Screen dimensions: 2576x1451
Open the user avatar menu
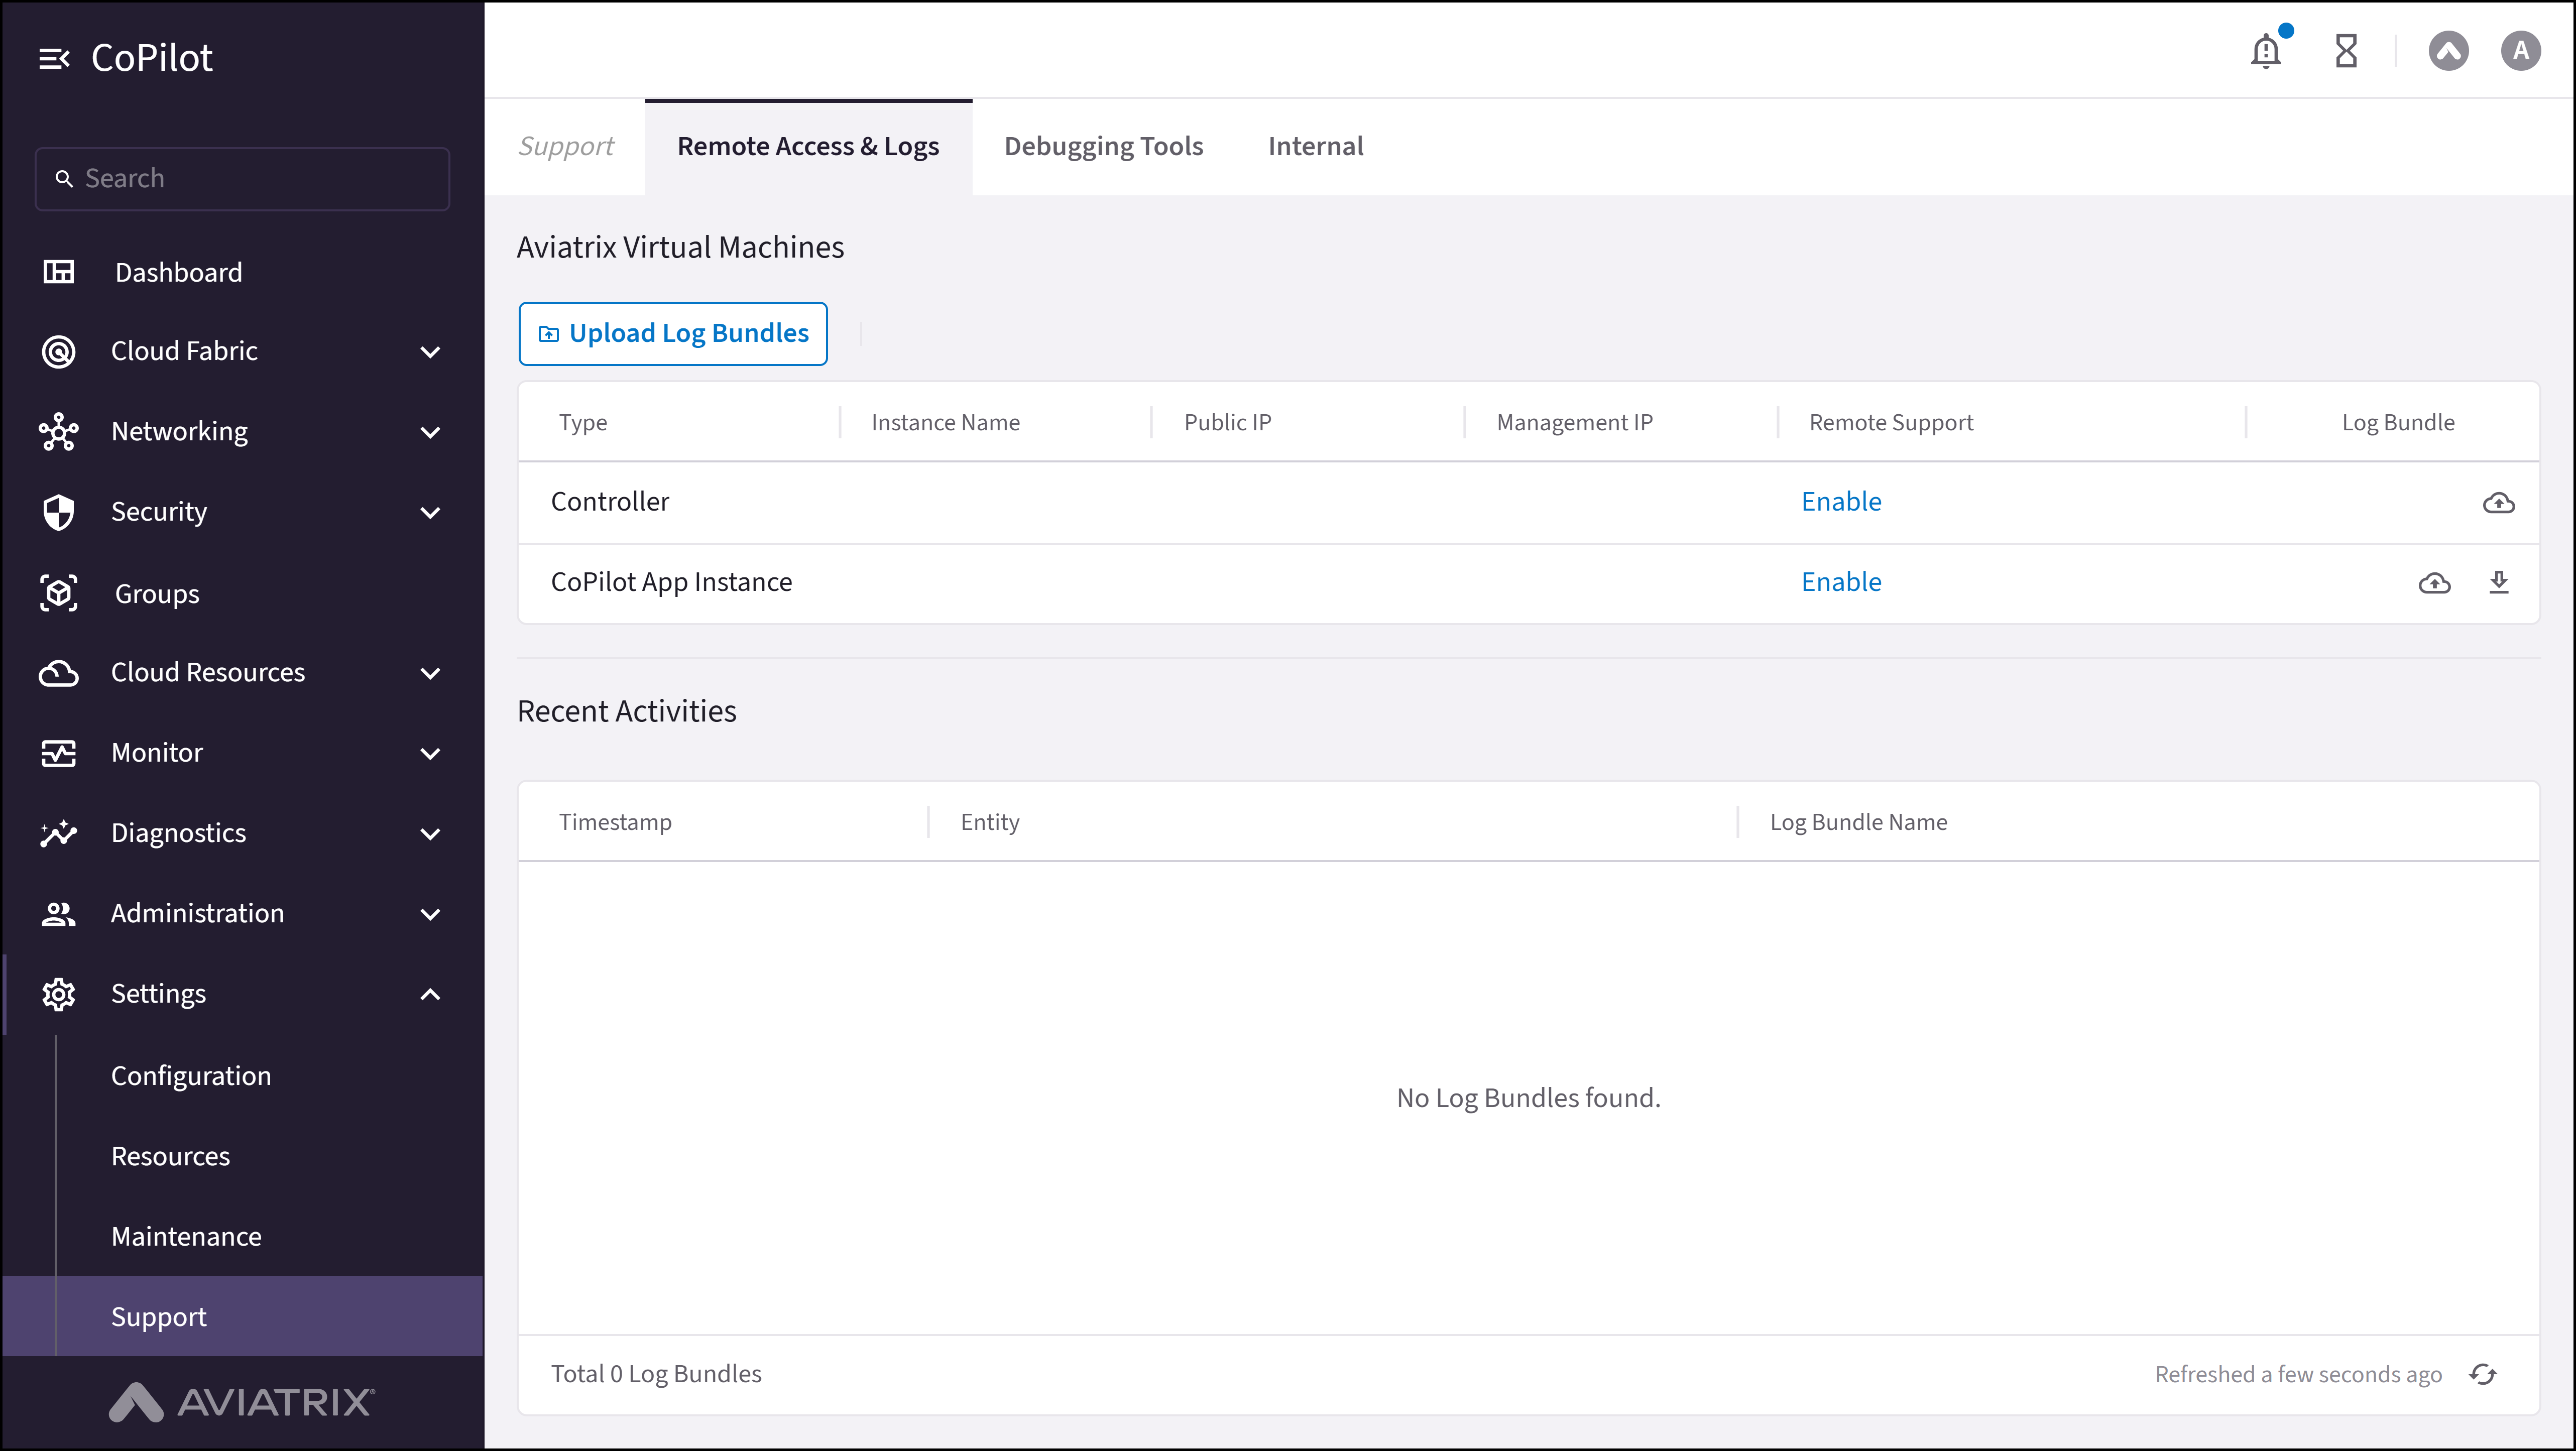(x=2520, y=51)
